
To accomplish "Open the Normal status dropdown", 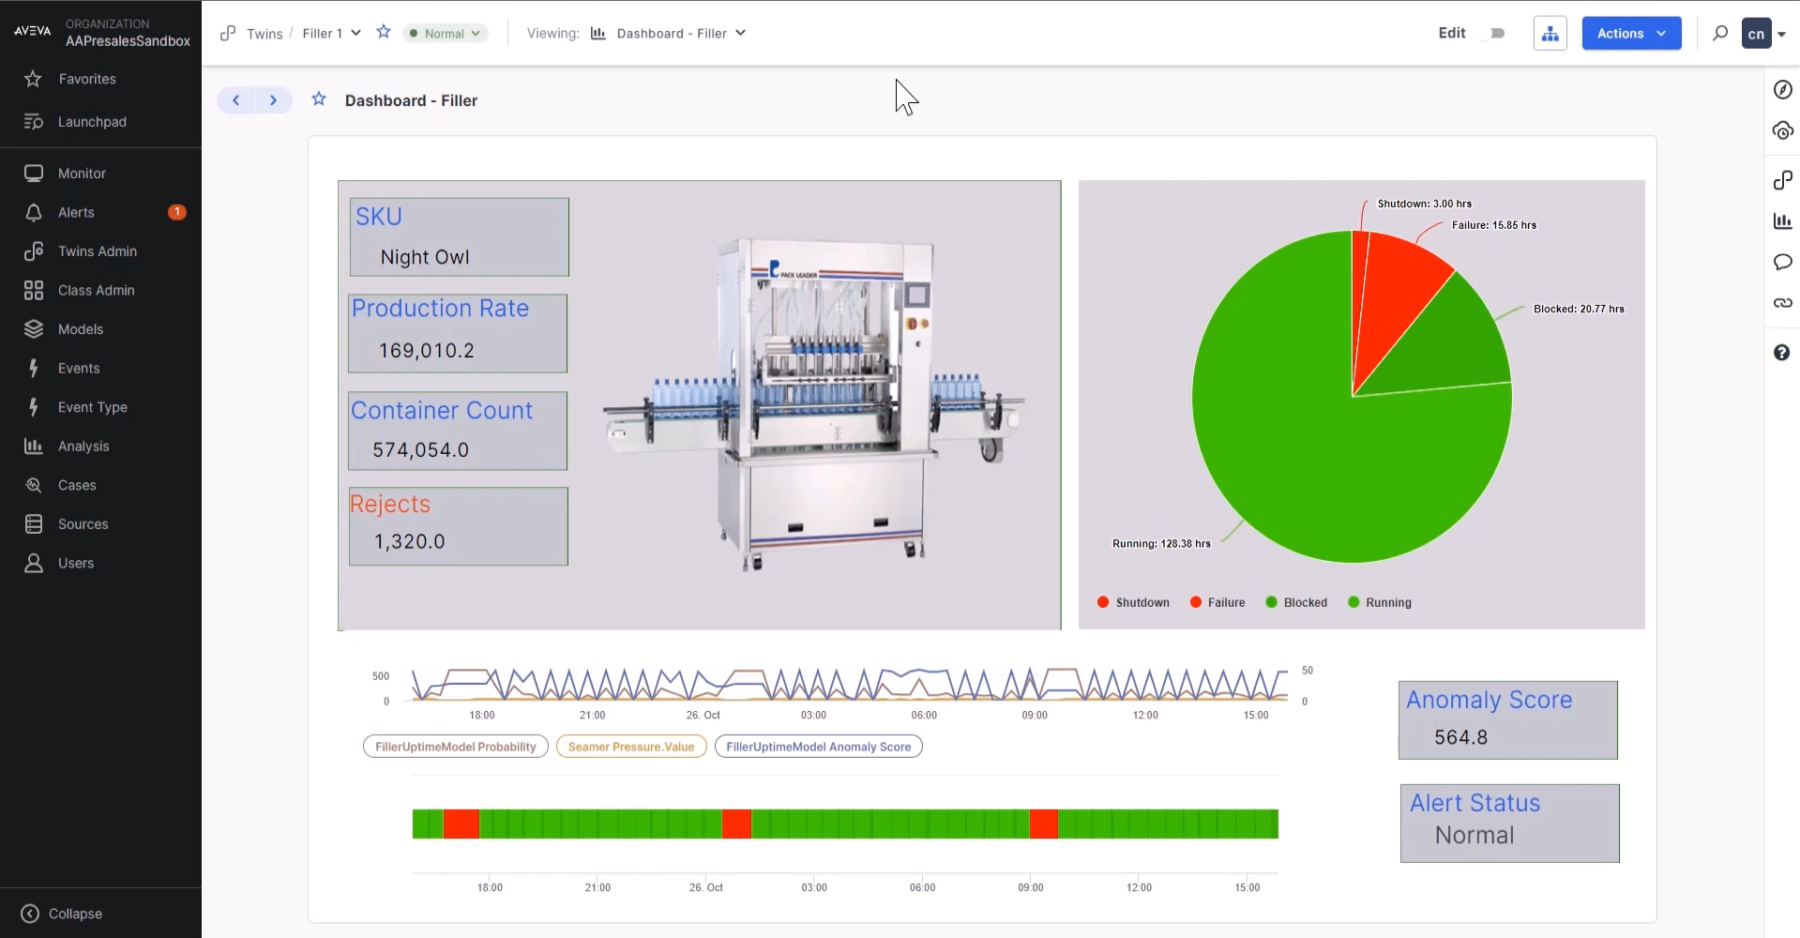I will (x=446, y=34).
